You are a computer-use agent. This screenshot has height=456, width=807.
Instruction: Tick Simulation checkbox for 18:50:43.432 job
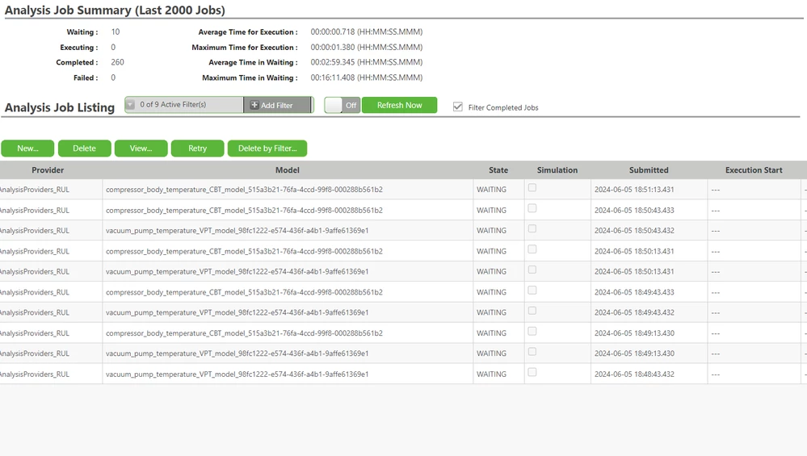pos(532,228)
